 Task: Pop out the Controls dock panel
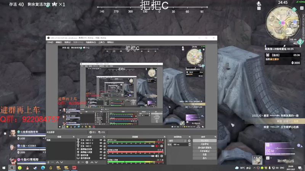click(x=215, y=137)
